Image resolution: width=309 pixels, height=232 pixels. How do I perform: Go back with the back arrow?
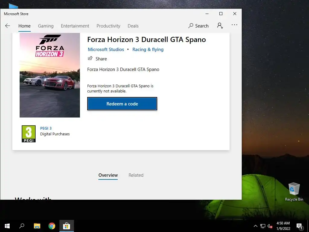(8, 26)
